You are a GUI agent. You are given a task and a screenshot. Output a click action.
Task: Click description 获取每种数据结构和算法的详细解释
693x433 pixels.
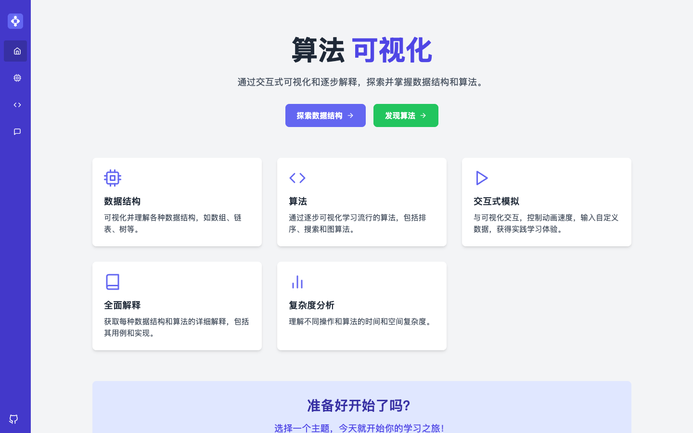coord(177,327)
